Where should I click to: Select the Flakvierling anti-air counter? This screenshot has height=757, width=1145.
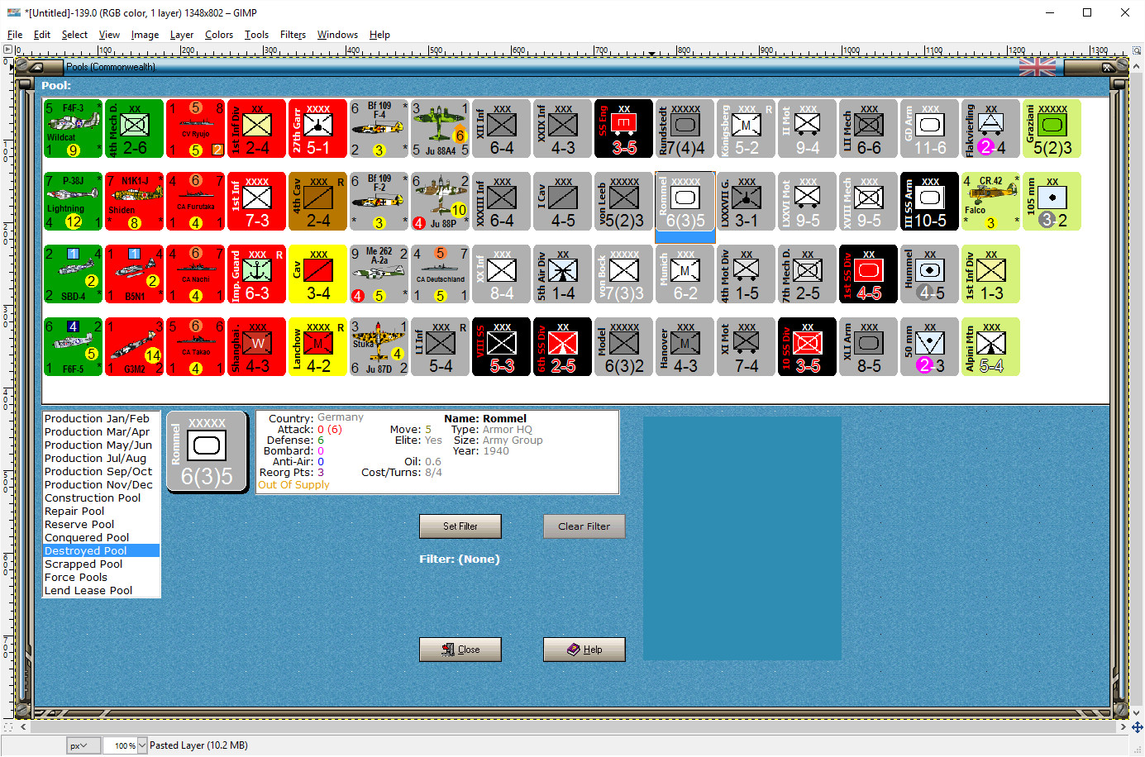(990, 129)
